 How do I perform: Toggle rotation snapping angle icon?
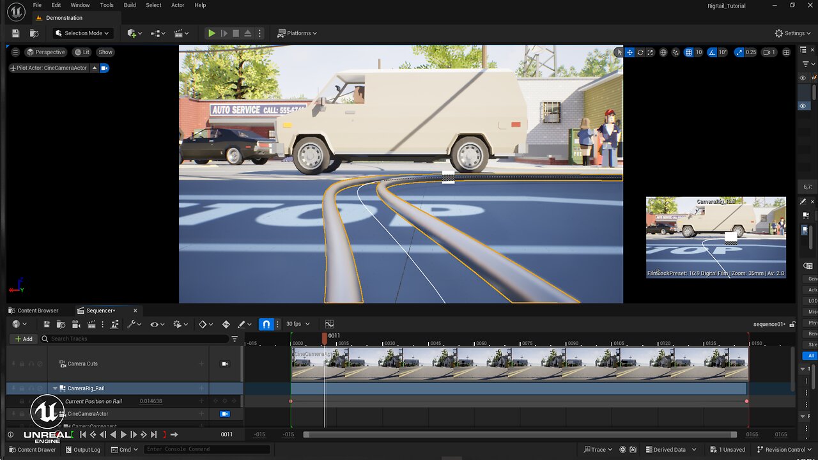tap(713, 52)
